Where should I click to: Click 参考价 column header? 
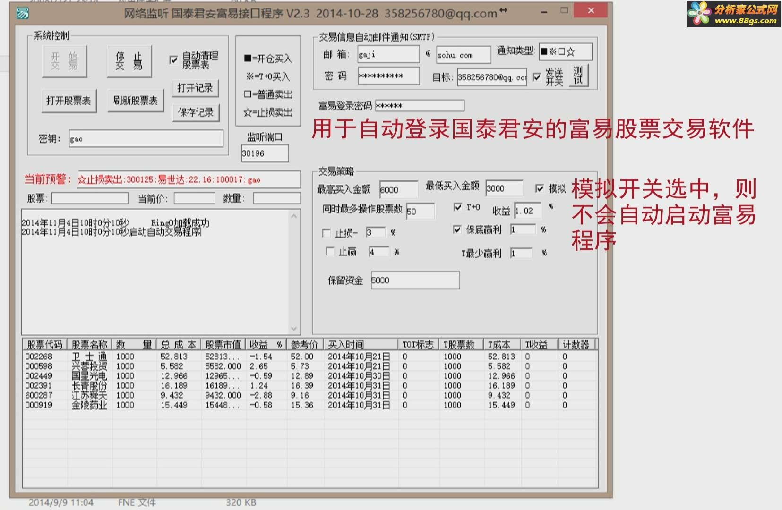coord(306,344)
